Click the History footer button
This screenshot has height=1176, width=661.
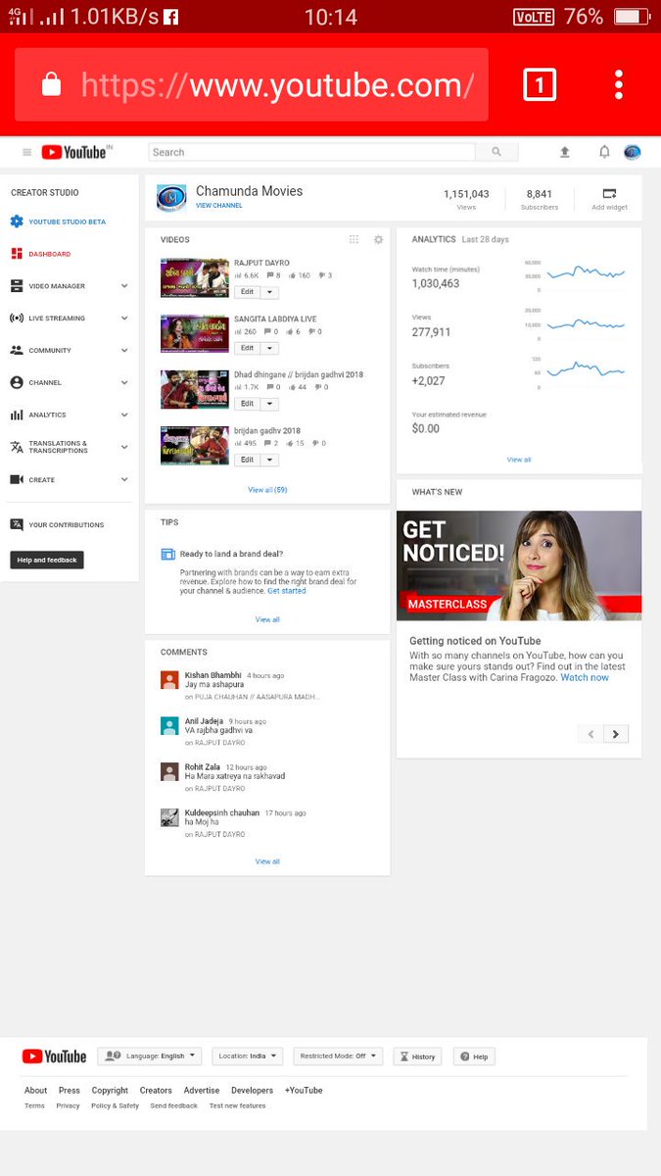click(x=417, y=1056)
